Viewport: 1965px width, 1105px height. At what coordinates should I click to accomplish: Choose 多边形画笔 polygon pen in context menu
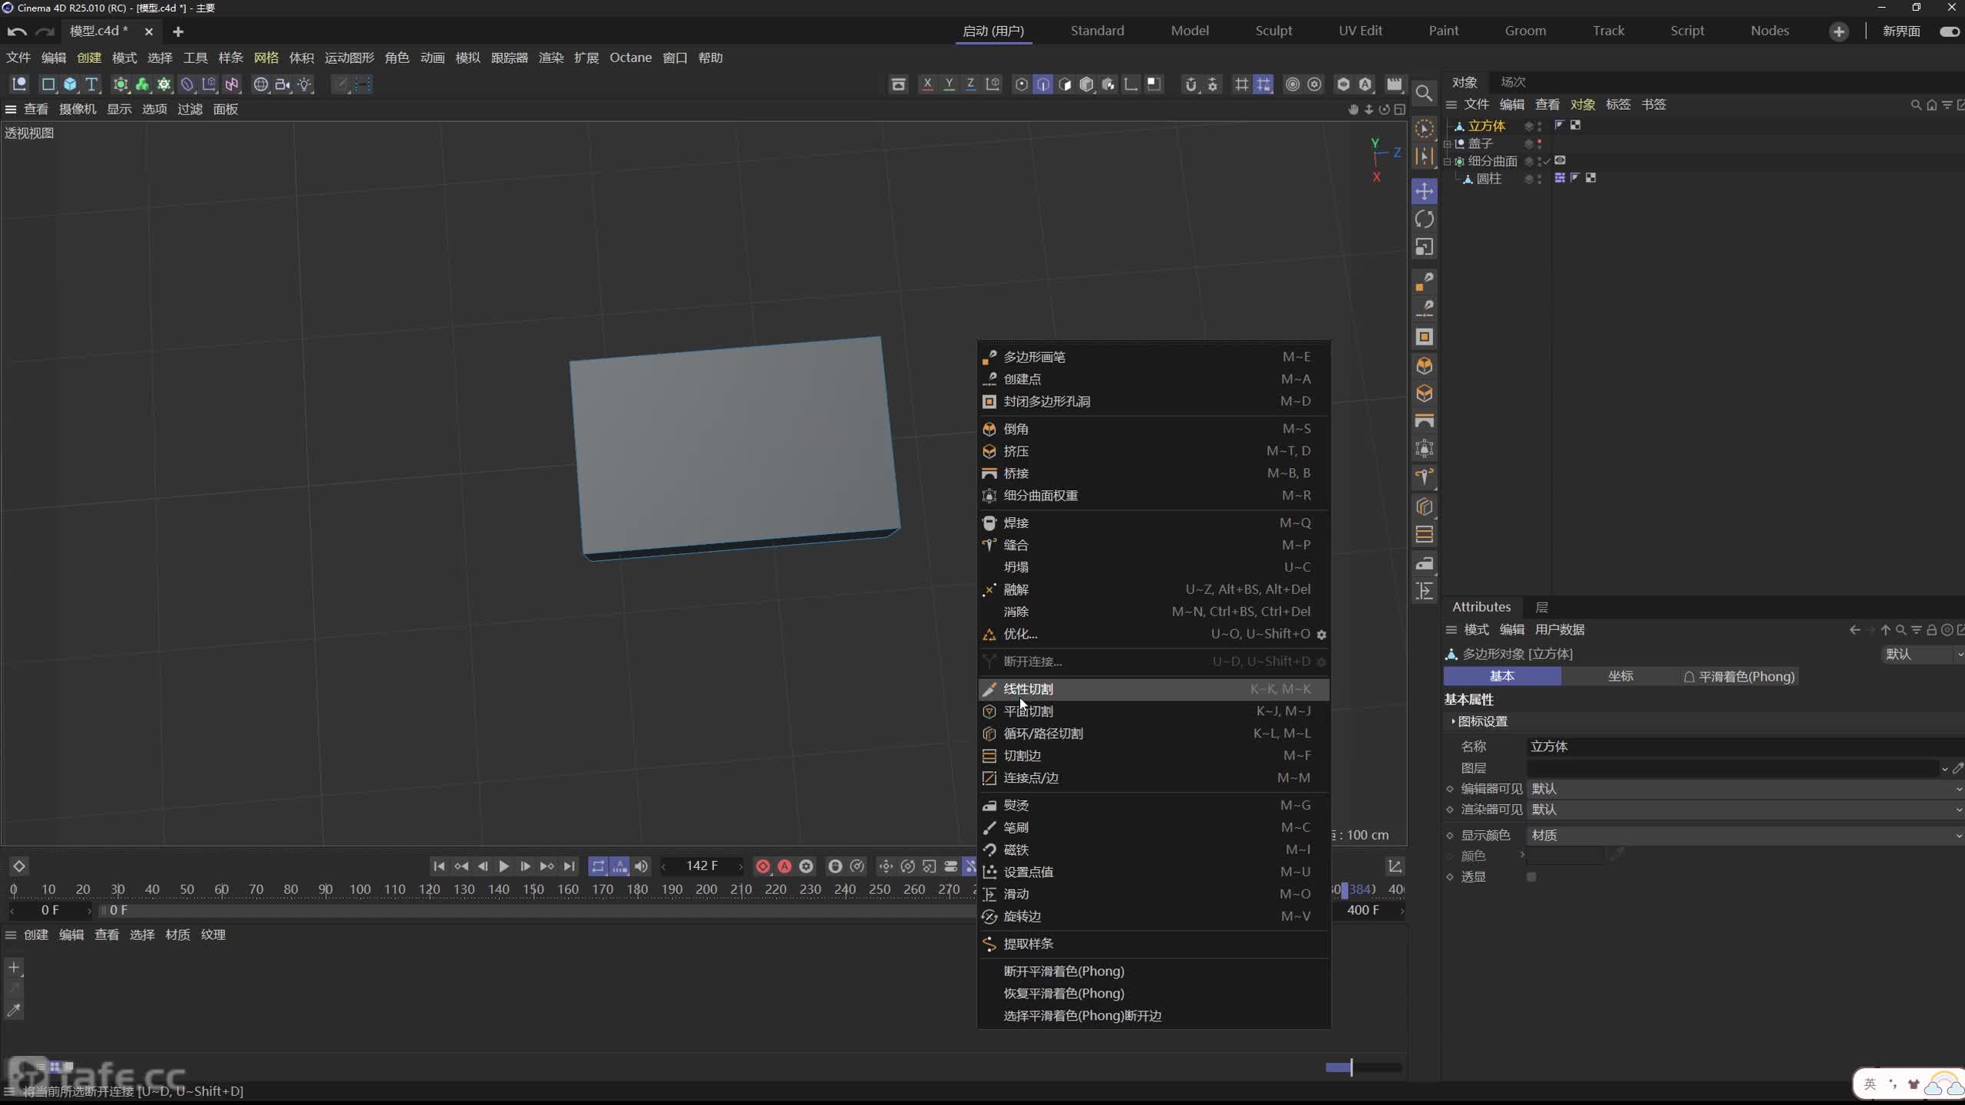click(1153, 357)
